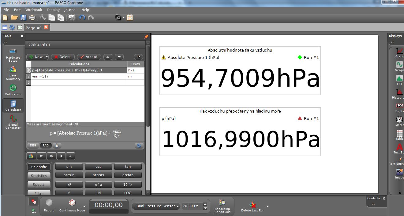Screen dimensions: 404x216
Task: Toggle the stopwatch button beside RAD
Action: (x=57, y=146)
